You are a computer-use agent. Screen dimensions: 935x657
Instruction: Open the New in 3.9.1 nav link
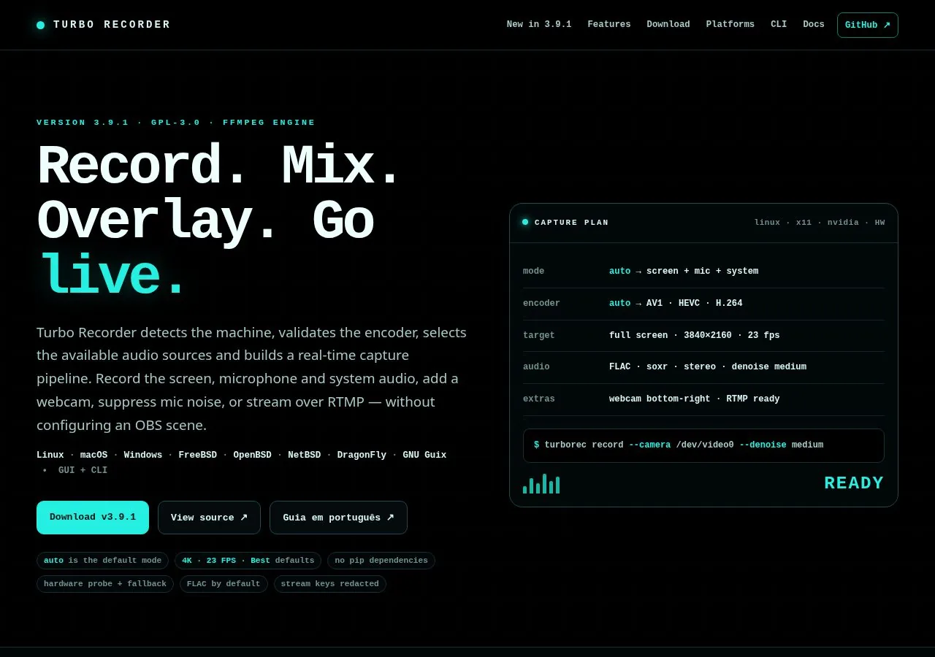[x=539, y=24]
